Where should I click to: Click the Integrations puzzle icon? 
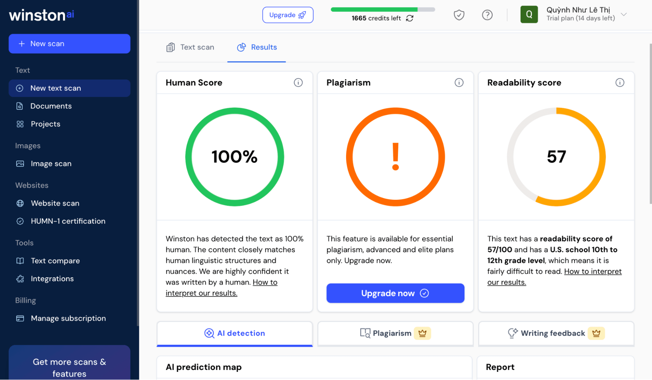(20, 279)
